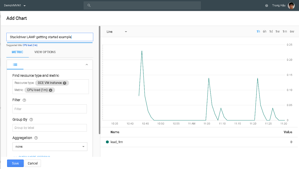This screenshot has height=169, width=299.
Task: Save the chart
Action: point(15,163)
